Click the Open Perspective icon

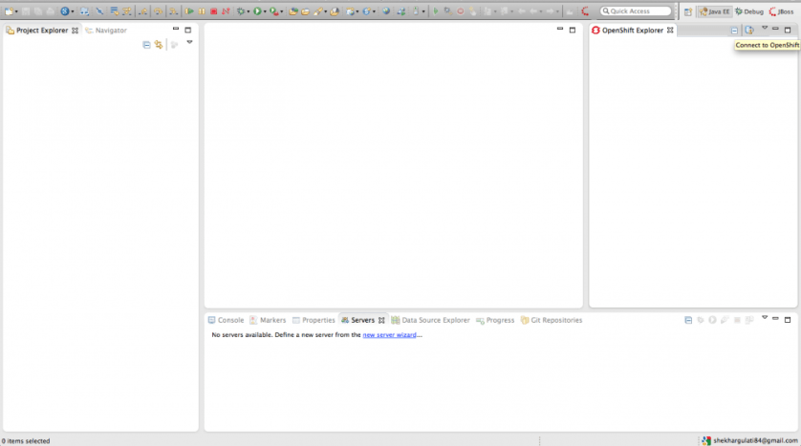point(688,11)
